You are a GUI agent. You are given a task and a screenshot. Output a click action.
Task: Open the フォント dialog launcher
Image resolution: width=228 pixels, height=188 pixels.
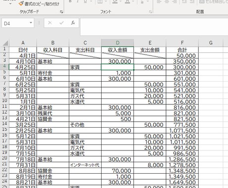point(150,12)
